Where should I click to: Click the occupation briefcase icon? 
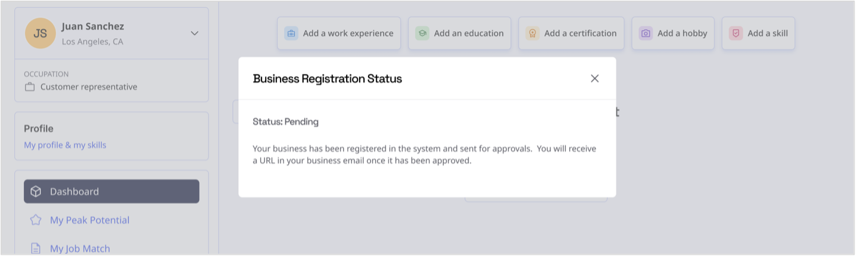pos(30,87)
